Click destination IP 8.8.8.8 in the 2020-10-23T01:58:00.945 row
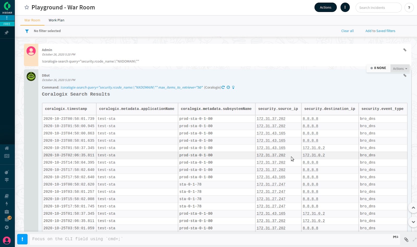Viewport: 417px width, 247px height. [310, 126]
